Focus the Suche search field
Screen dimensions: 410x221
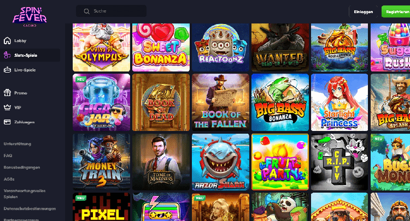click(x=111, y=11)
